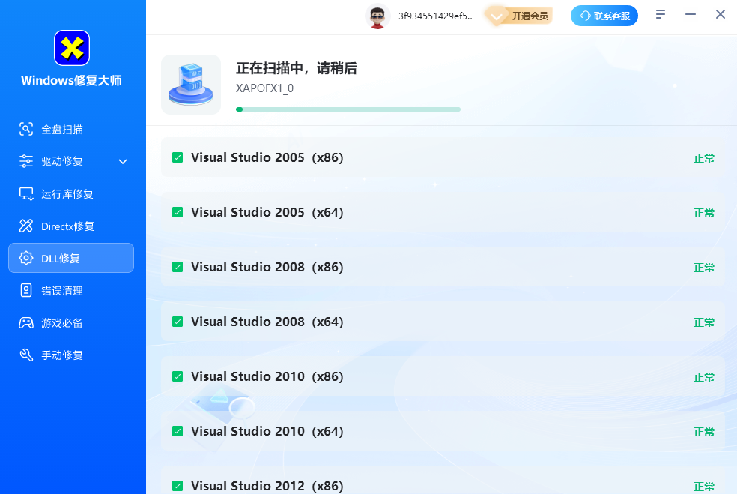Click the driver repair sliders icon

click(26, 161)
